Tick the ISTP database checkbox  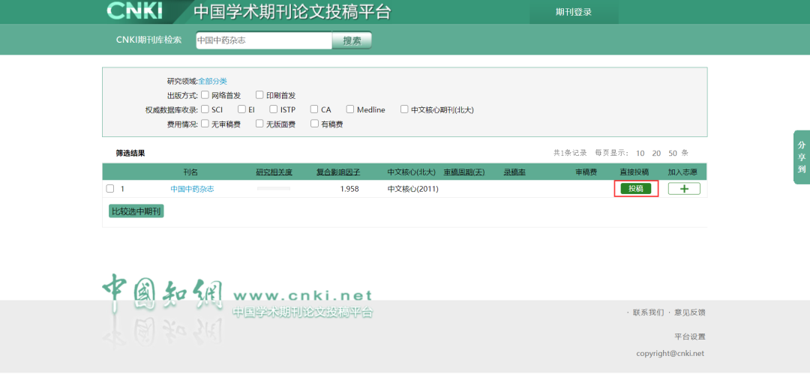click(274, 109)
